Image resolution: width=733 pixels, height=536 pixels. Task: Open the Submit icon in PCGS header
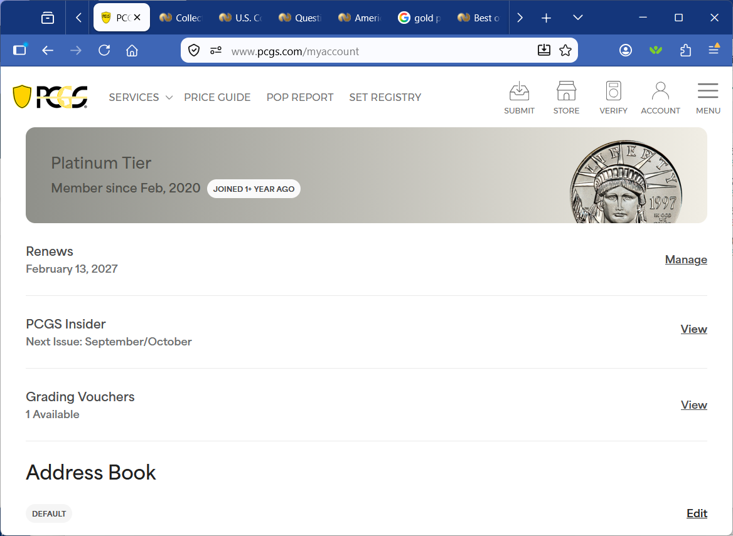[x=519, y=98]
